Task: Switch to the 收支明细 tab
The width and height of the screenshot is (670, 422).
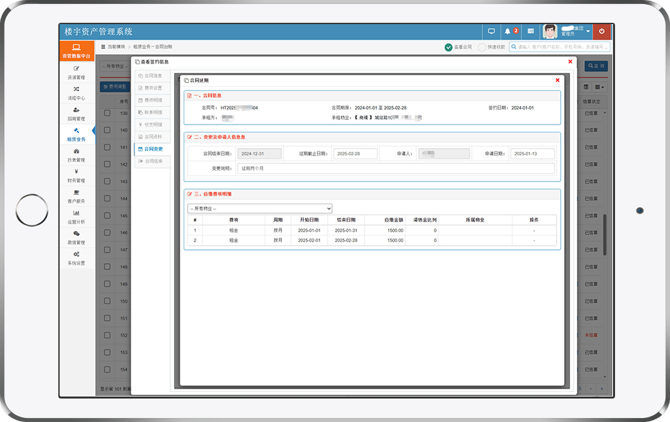Action: tap(153, 125)
